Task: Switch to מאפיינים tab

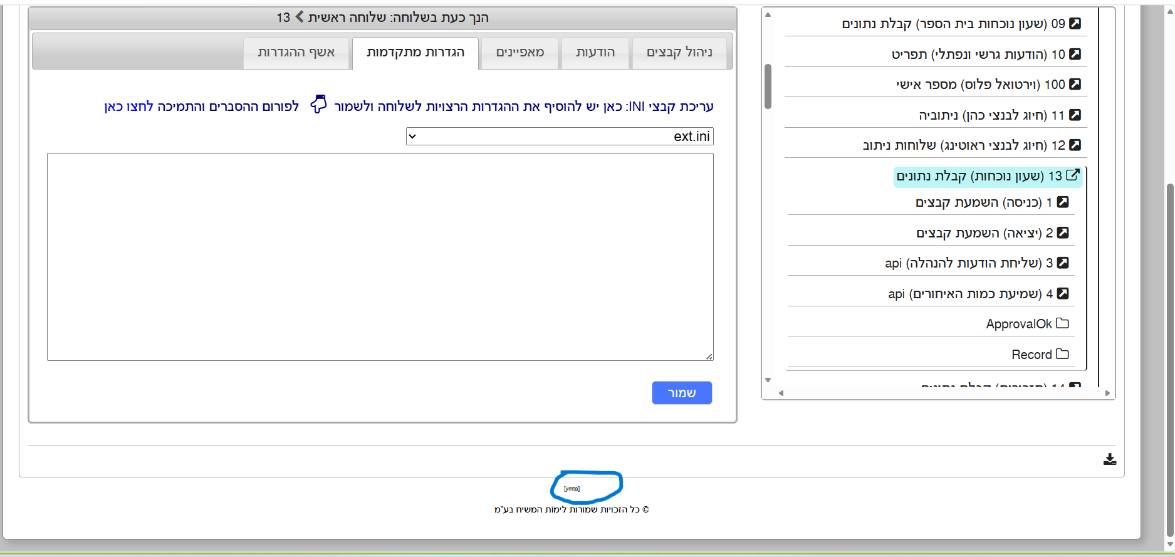Action: [520, 52]
